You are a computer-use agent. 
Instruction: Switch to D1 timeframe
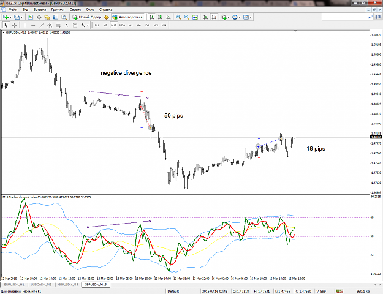[x=147, y=25]
